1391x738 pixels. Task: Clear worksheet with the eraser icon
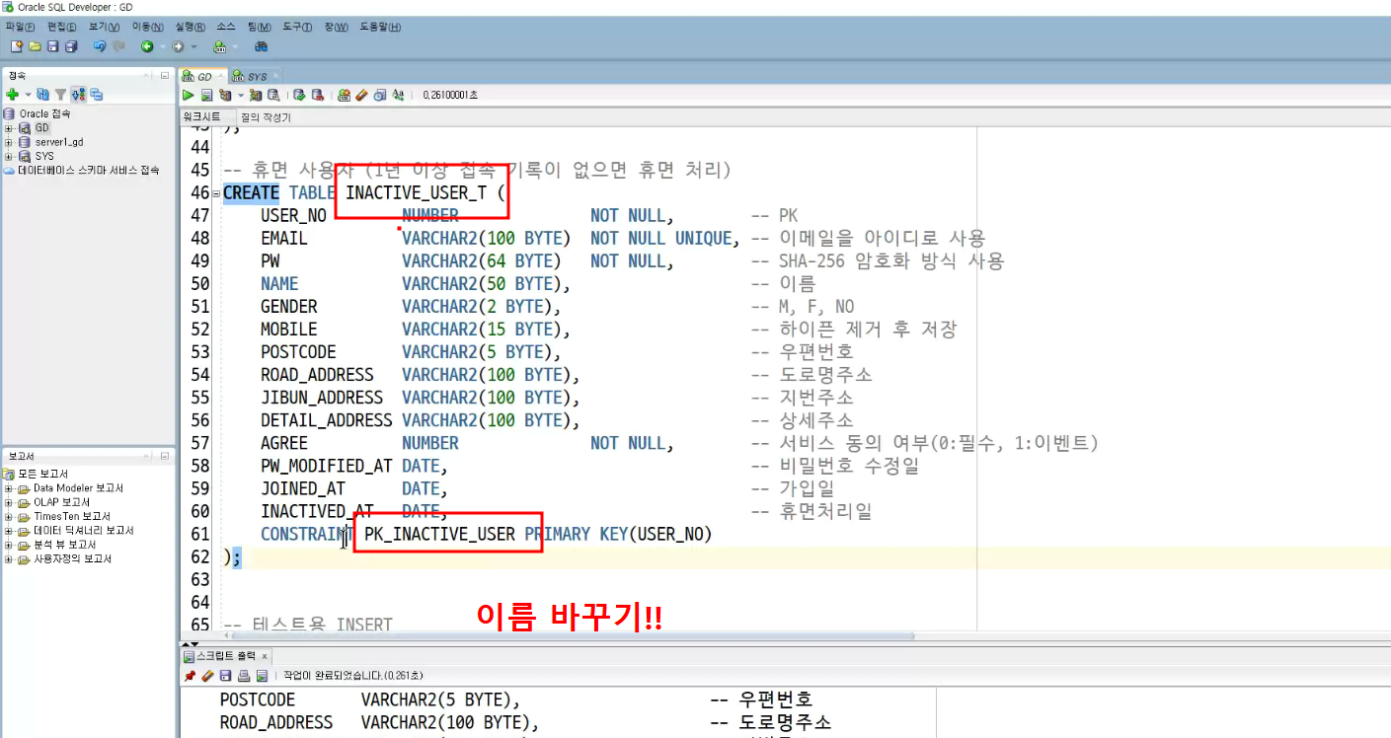click(361, 96)
